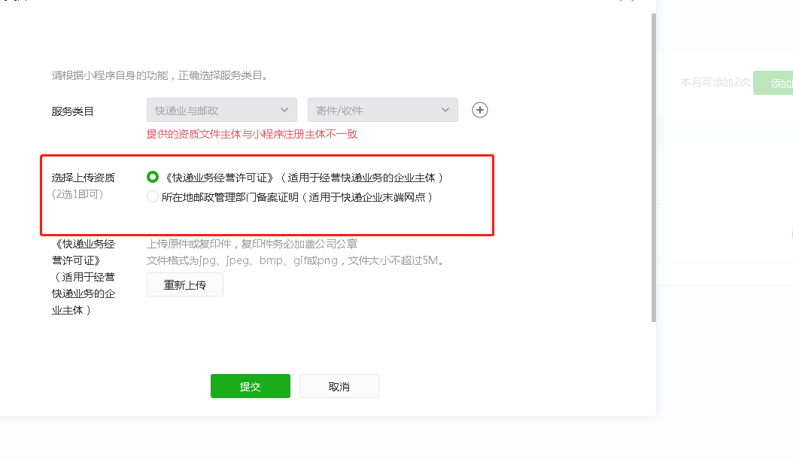Expand the 快递业与邮政 dropdown arrow
Image resolution: width=793 pixels, height=459 pixels.
click(284, 110)
